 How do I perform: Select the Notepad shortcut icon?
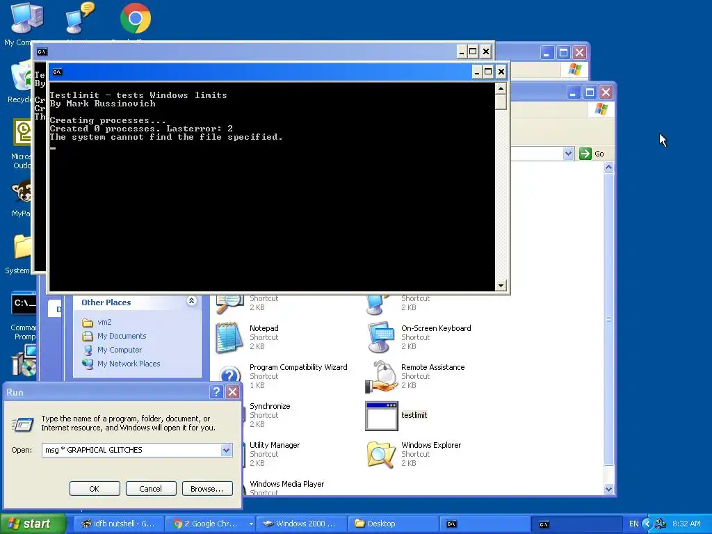coord(229,337)
